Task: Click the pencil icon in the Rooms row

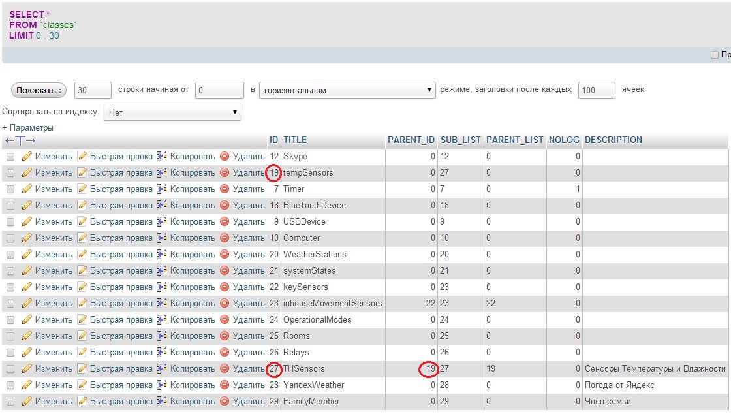Action: [x=27, y=336]
